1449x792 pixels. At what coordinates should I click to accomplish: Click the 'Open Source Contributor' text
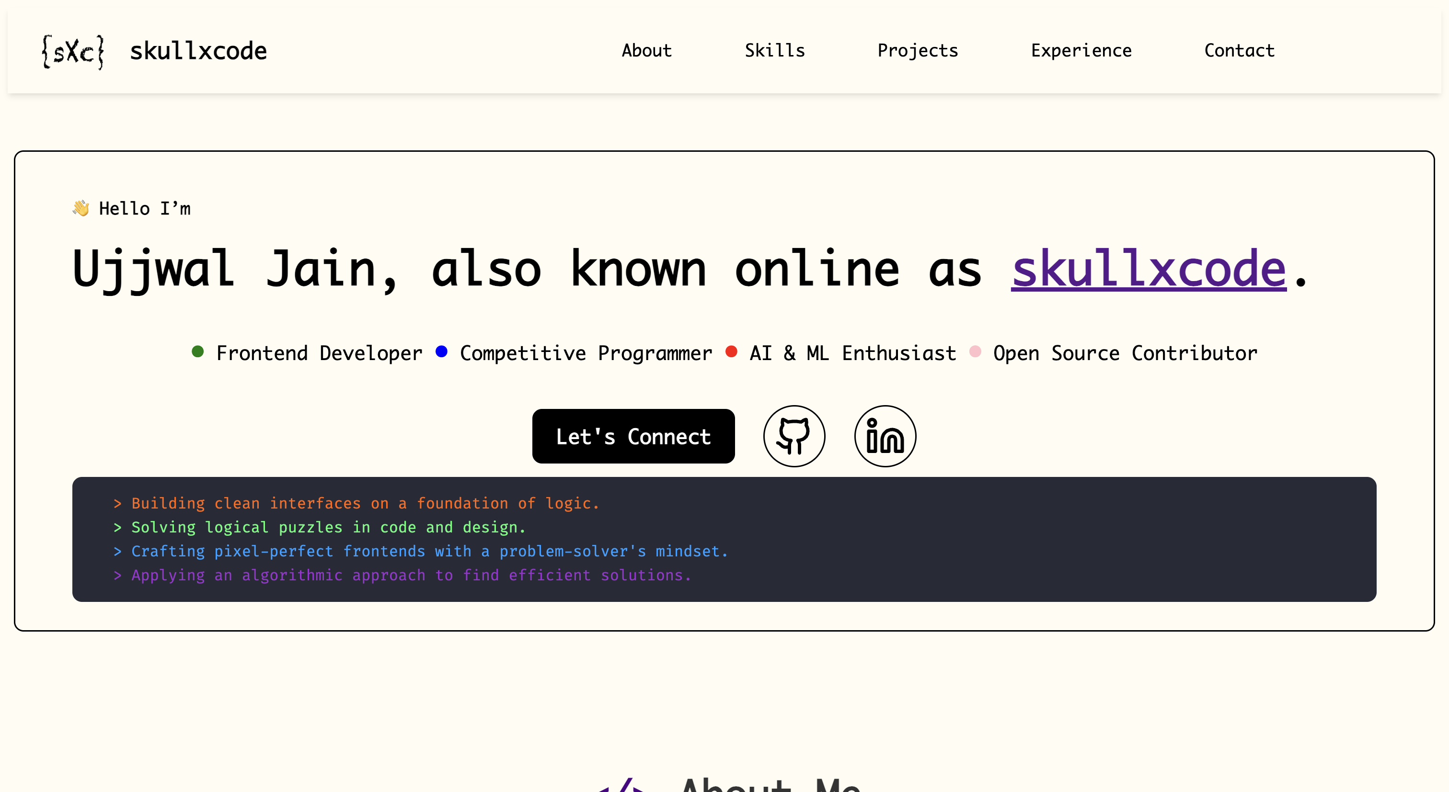tap(1125, 353)
